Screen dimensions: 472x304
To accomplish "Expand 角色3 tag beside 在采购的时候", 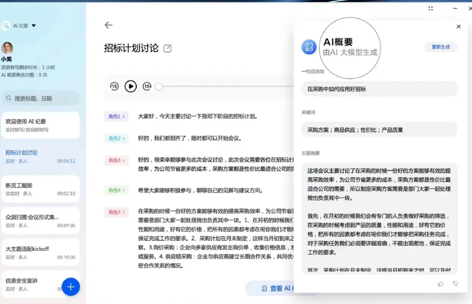I will click(117, 212).
